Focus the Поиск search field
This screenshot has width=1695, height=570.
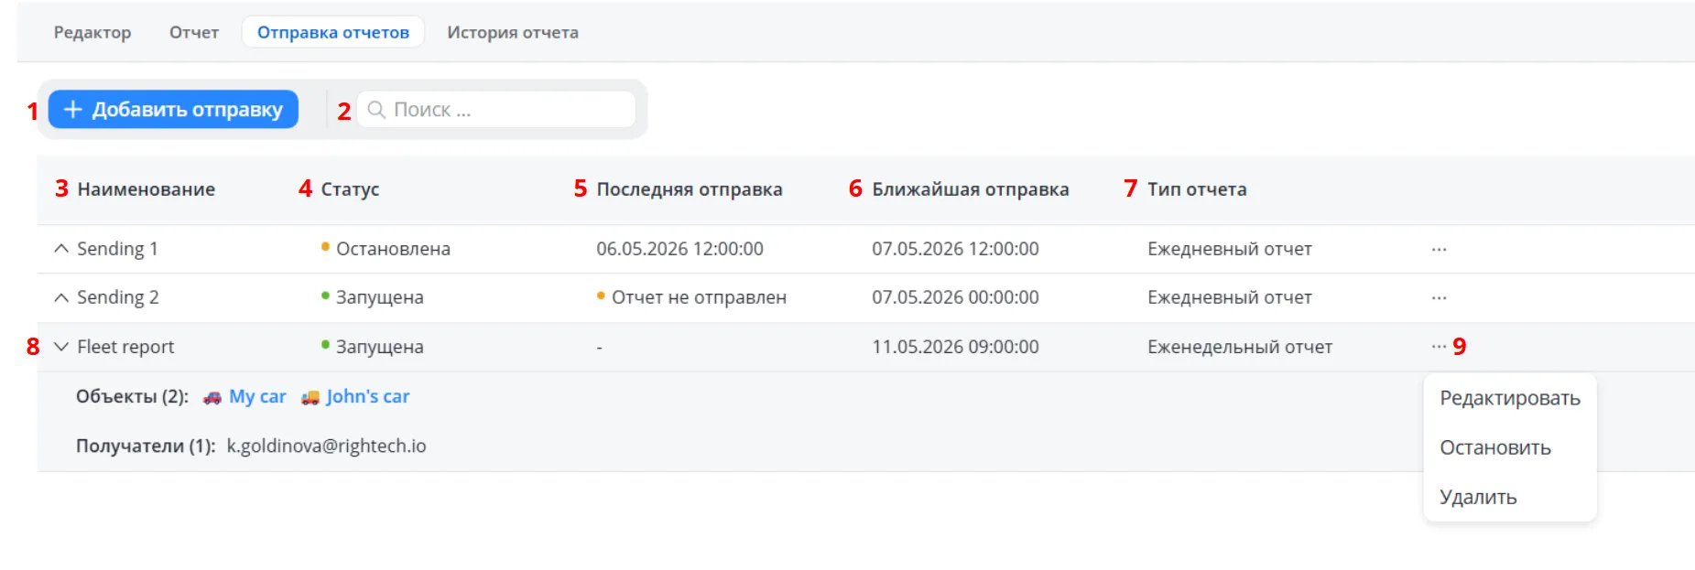point(495,110)
